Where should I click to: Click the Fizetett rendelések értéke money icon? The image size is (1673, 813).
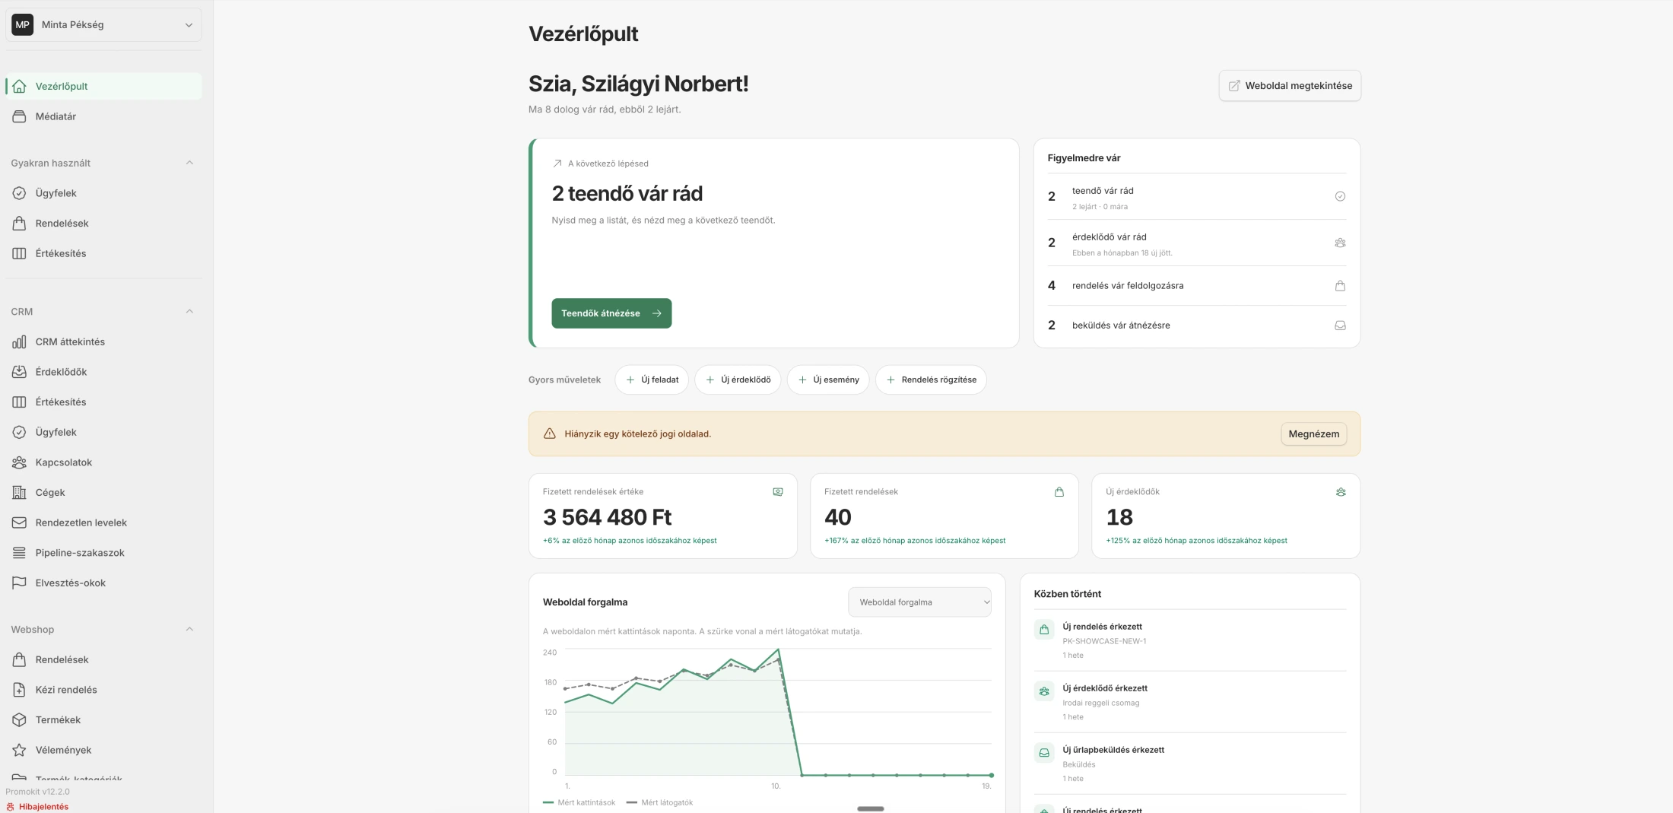coord(778,492)
